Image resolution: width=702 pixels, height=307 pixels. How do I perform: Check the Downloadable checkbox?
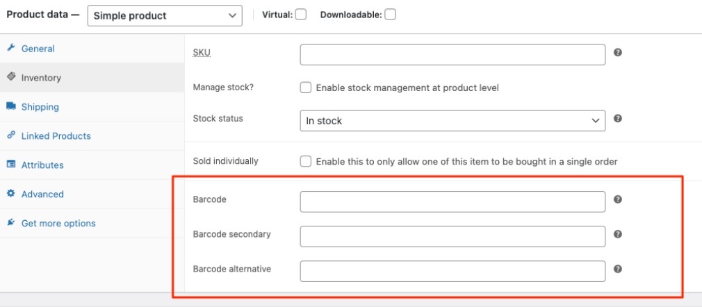(391, 15)
